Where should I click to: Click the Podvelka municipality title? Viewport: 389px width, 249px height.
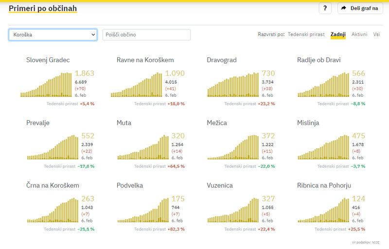tap(130, 185)
